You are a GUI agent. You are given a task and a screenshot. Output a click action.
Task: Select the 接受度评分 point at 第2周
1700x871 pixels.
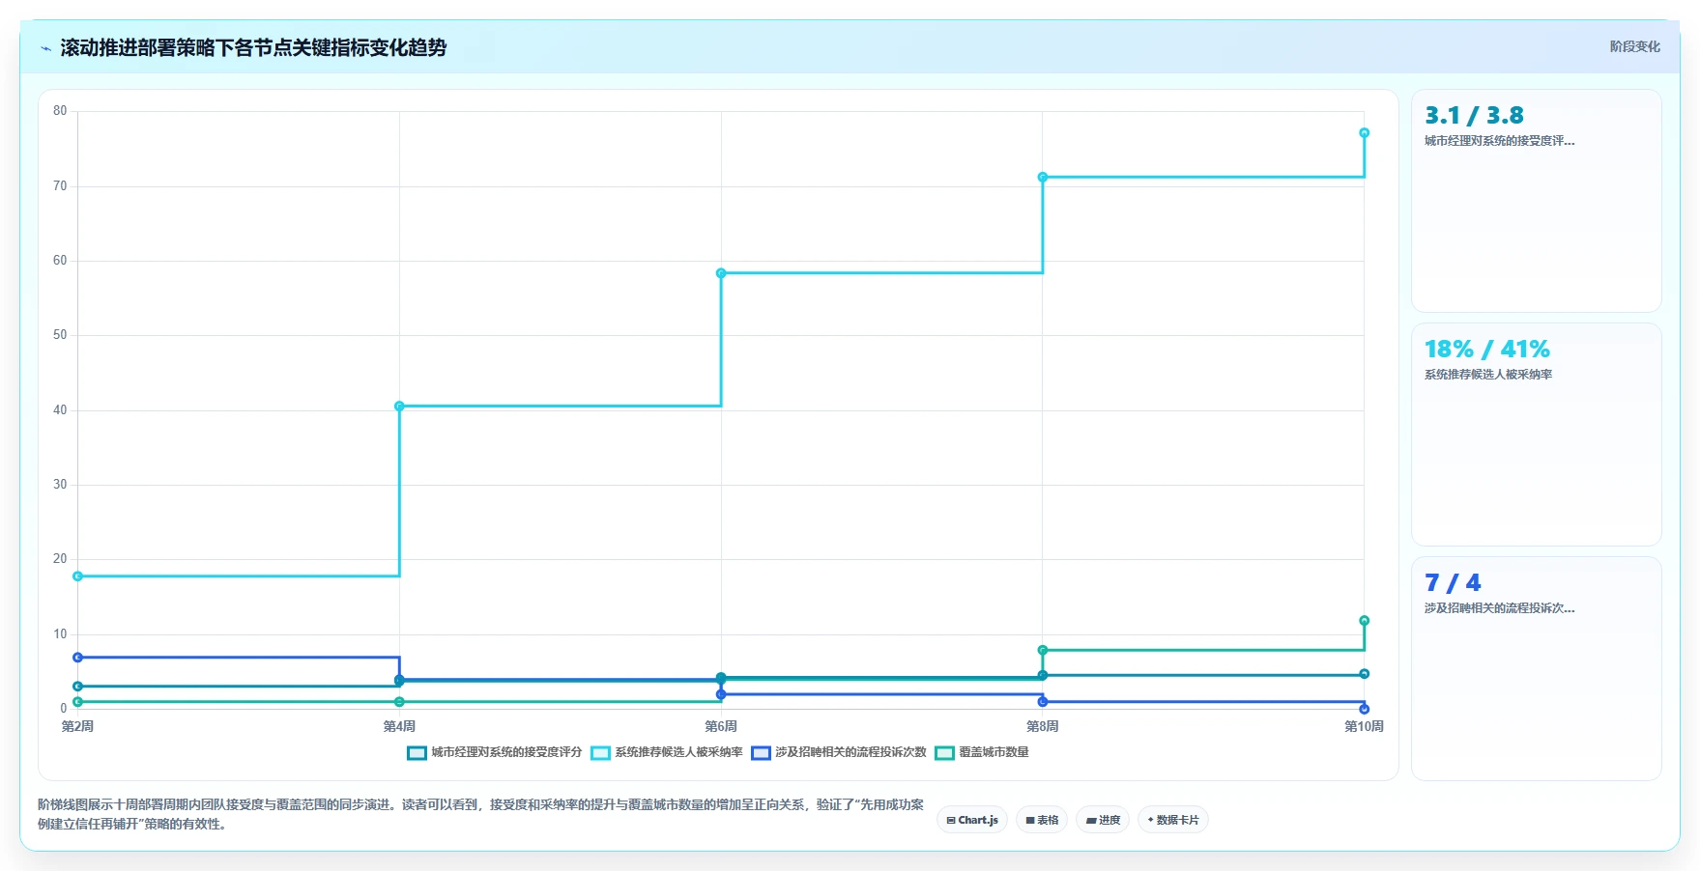point(78,687)
